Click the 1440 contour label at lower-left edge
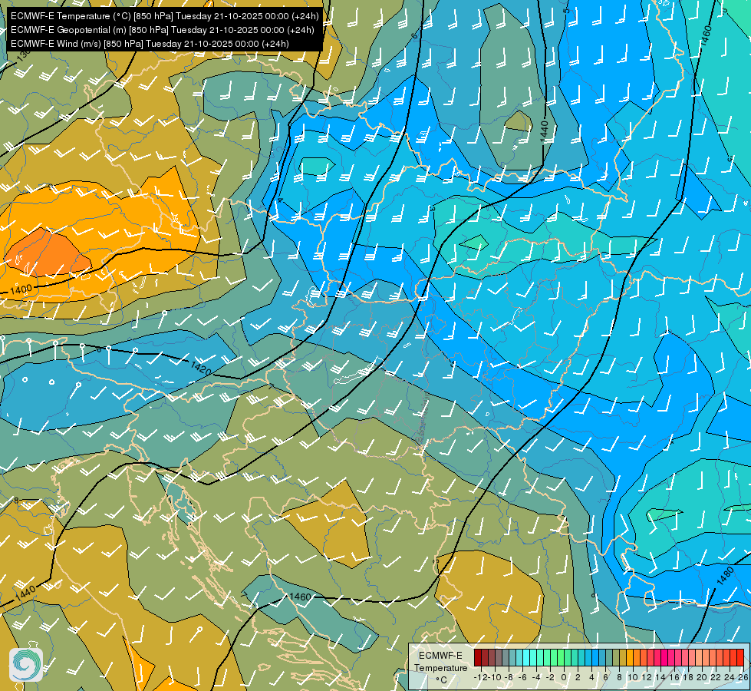 click(25, 593)
